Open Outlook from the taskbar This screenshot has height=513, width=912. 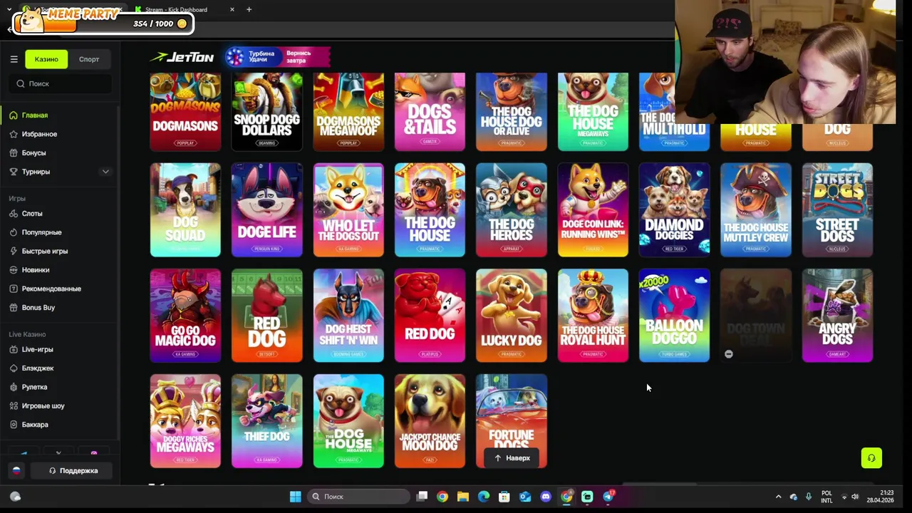525,497
